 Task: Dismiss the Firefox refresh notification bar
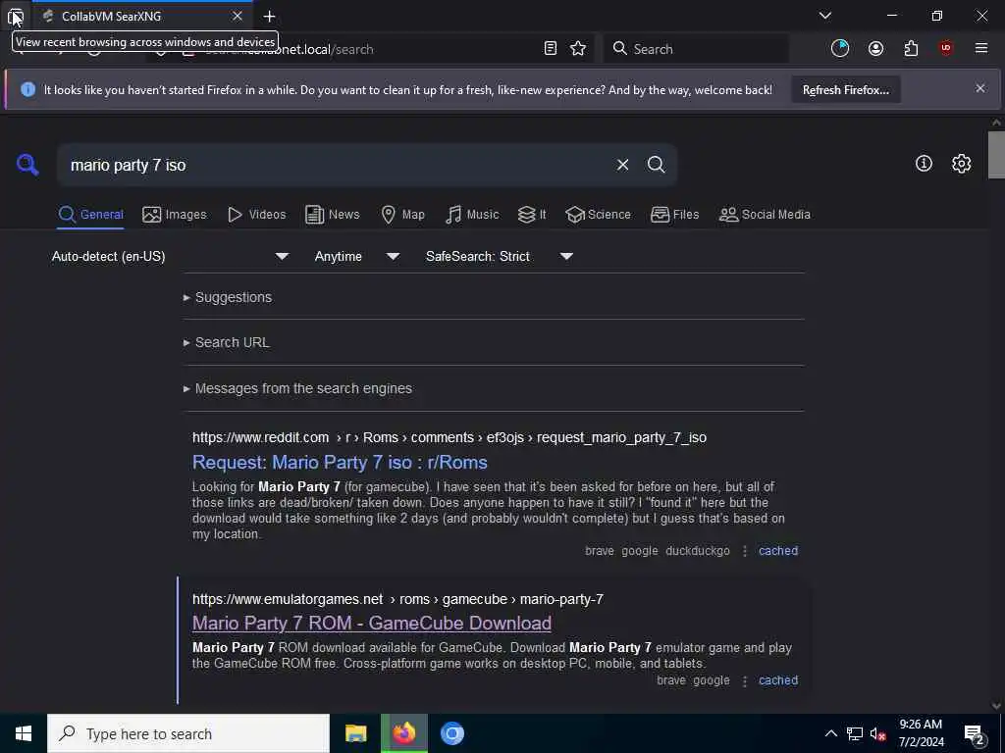(x=980, y=88)
